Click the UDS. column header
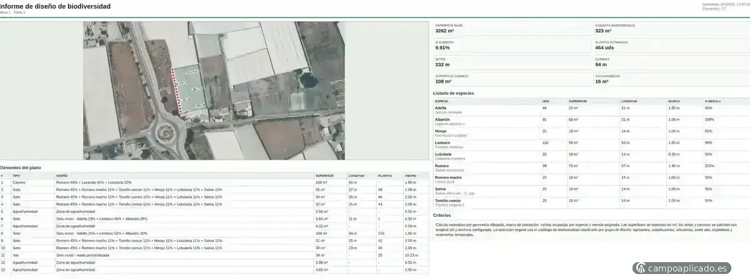Screen dimensions: 750x279 tap(546, 101)
